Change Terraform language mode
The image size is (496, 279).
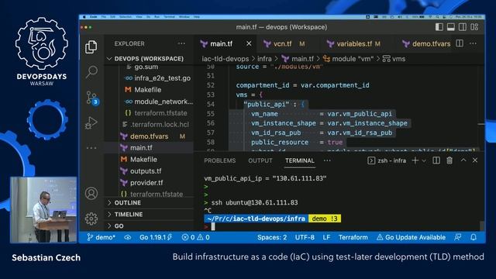pos(353,237)
